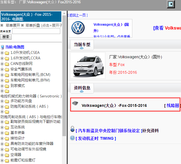
Task: Expand the 车载电网控制单元,(BFM) node
Action: [2, 80]
